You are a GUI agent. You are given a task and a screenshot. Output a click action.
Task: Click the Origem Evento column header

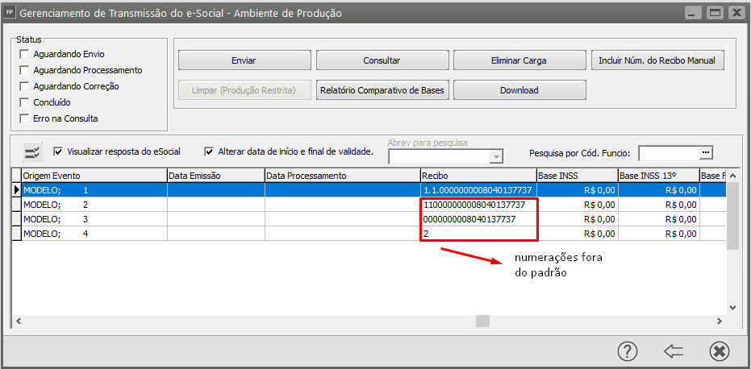tap(94, 176)
